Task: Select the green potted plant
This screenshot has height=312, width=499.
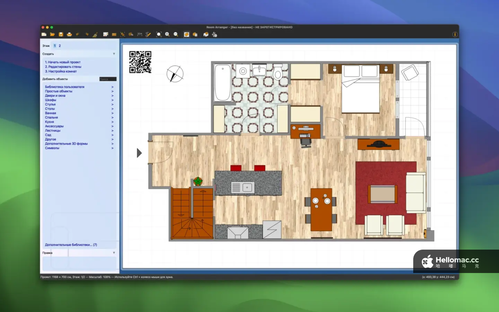Action: click(x=198, y=181)
